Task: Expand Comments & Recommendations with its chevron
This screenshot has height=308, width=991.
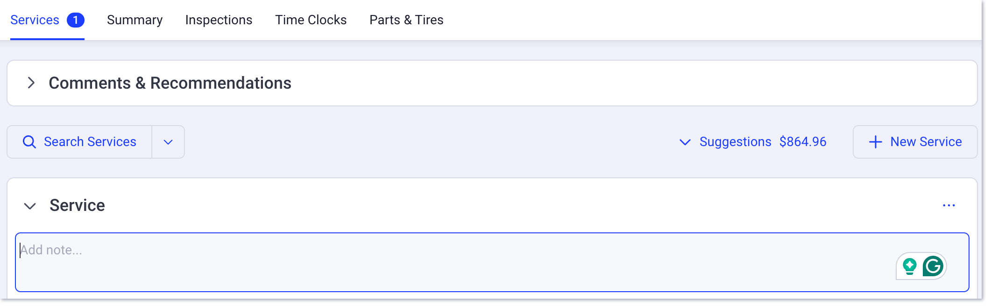Action: point(31,83)
